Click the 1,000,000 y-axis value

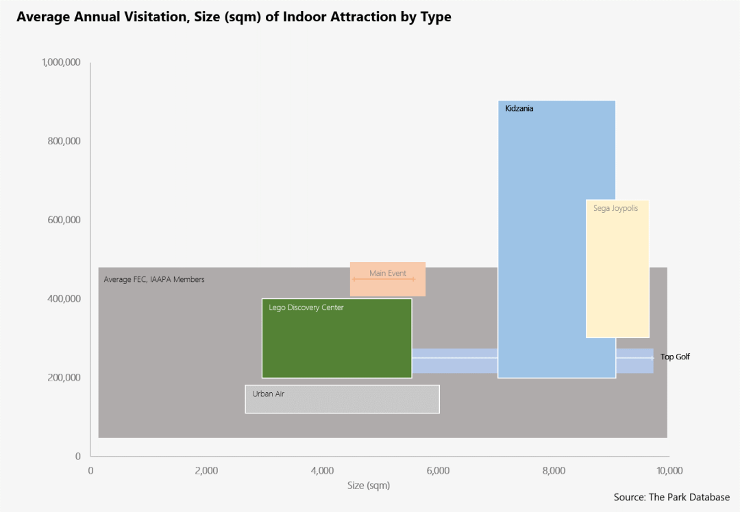click(x=61, y=62)
